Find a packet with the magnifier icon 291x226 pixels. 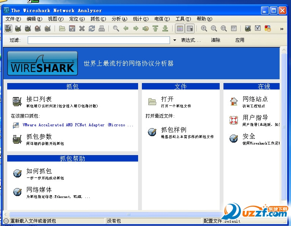116,28
